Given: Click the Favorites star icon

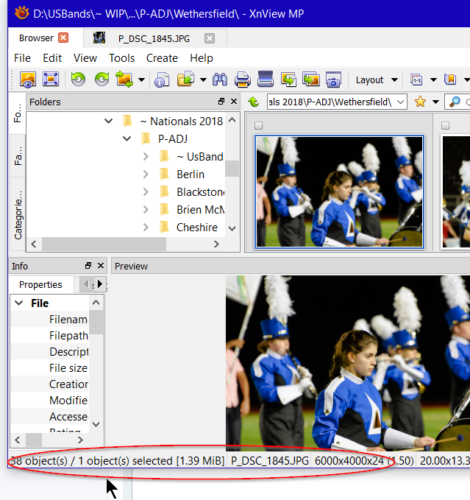Looking at the screenshot, I should pyautogui.click(x=420, y=102).
